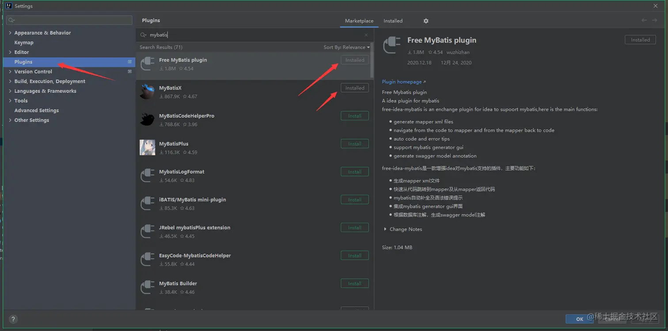
Task: Close the Settings dialog window
Action: tap(656, 6)
